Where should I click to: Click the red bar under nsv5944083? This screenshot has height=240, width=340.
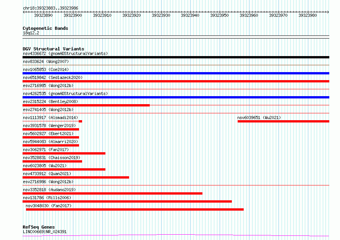(51, 145)
